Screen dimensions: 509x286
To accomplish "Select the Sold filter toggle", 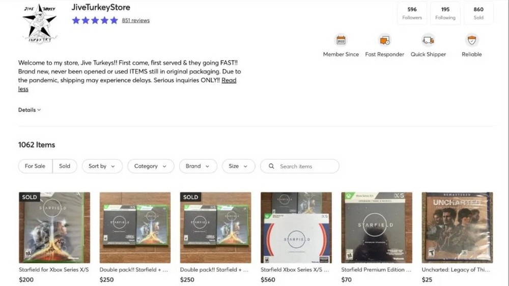I will [65, 166].
